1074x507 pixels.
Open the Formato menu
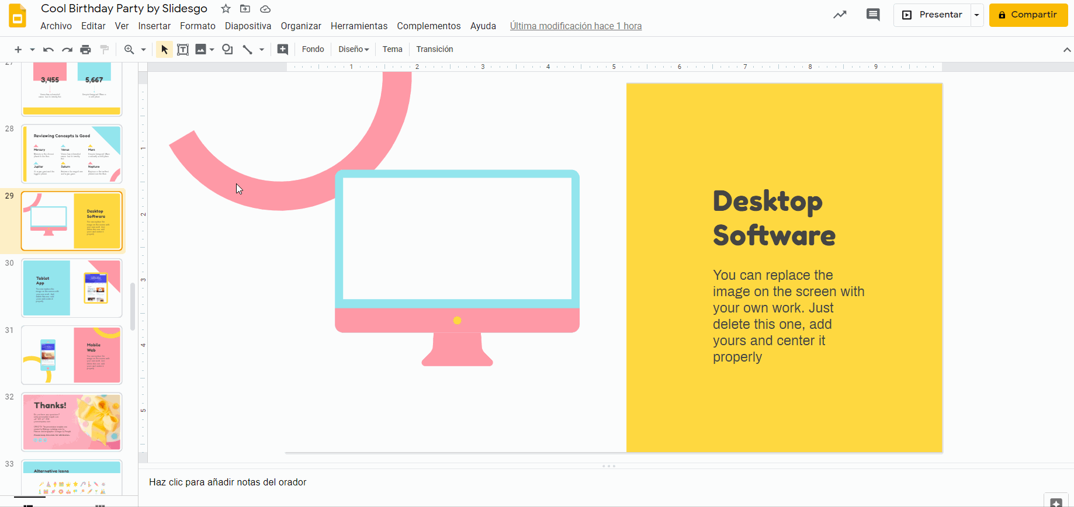(198, 26)
